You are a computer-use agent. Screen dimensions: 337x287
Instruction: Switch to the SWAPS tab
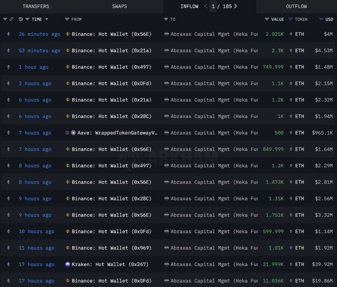120,7
